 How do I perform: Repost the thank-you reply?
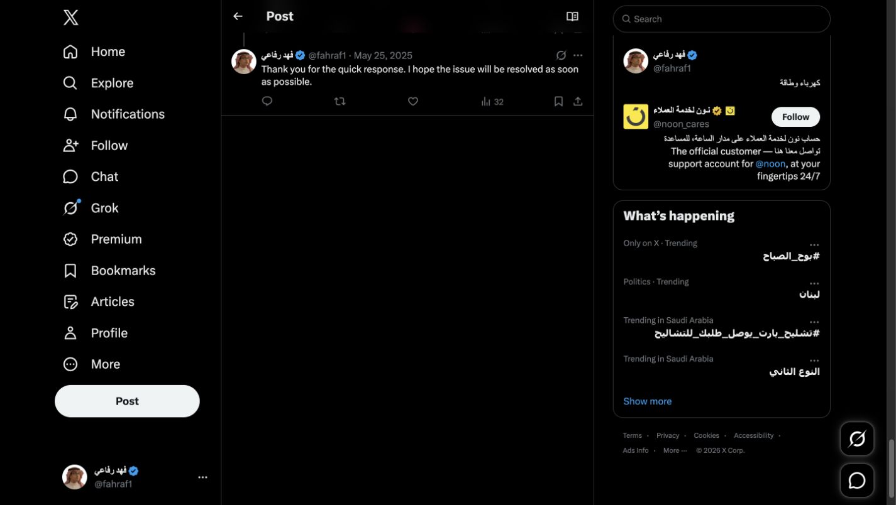[340, 101]
